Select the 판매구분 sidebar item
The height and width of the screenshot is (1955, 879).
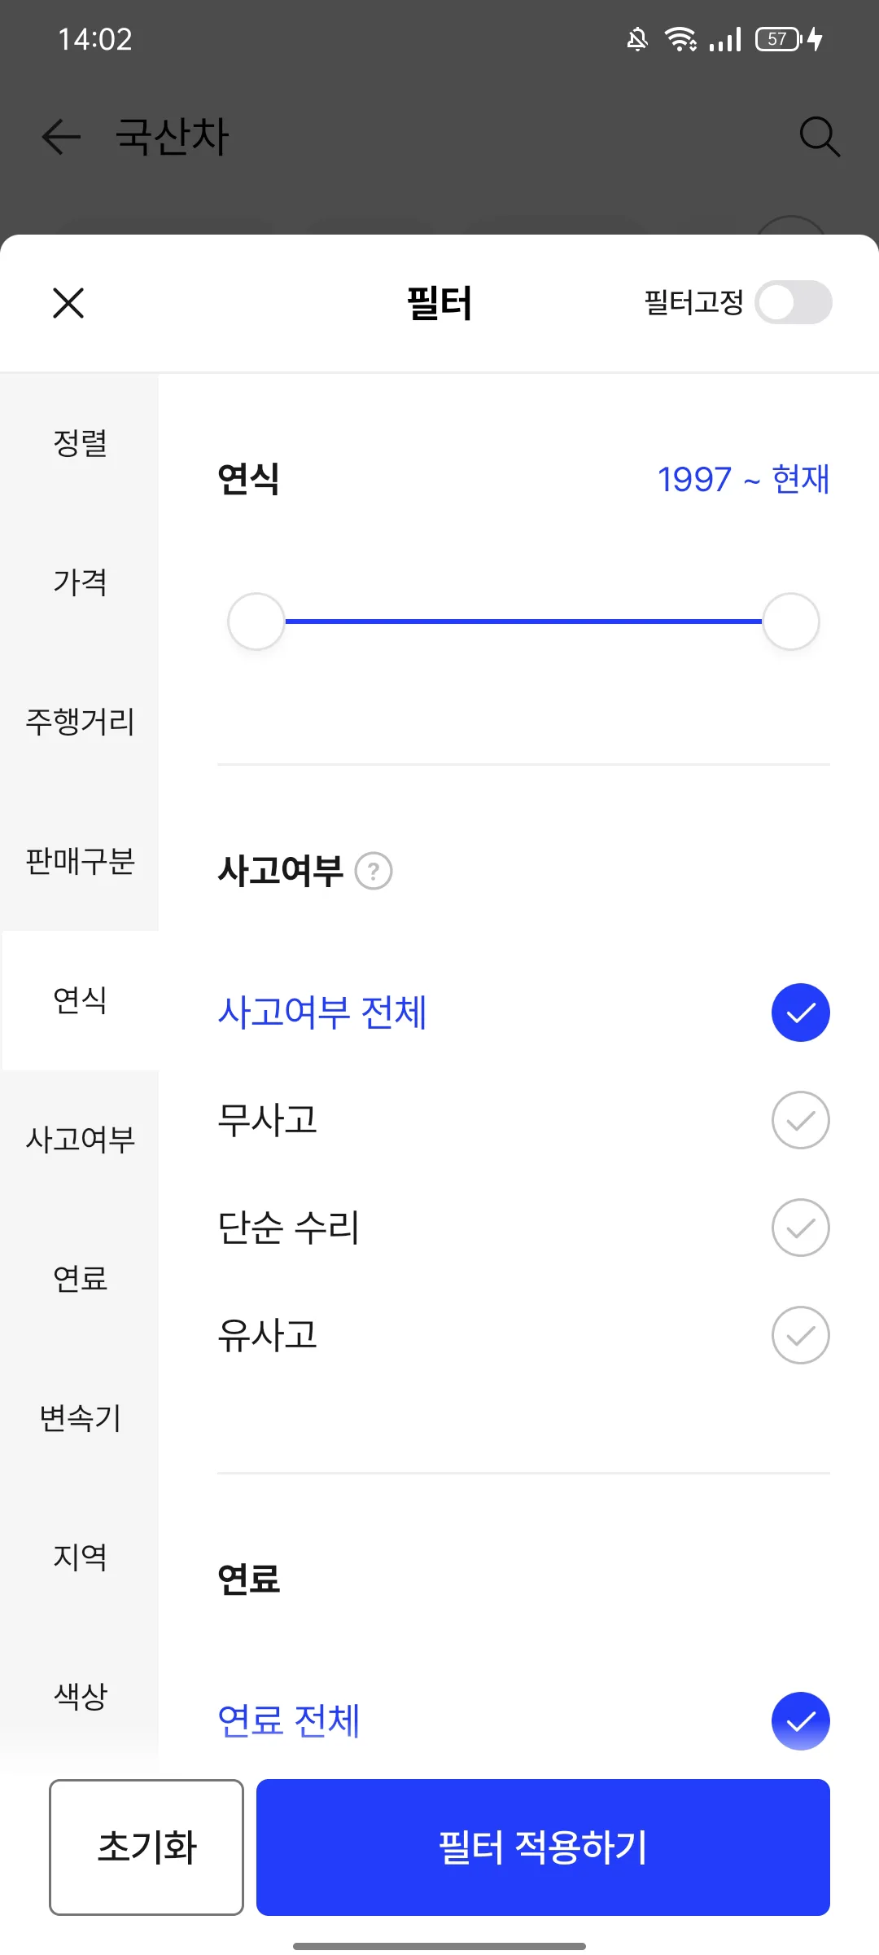pyautogui.click(x=80, y=861)
